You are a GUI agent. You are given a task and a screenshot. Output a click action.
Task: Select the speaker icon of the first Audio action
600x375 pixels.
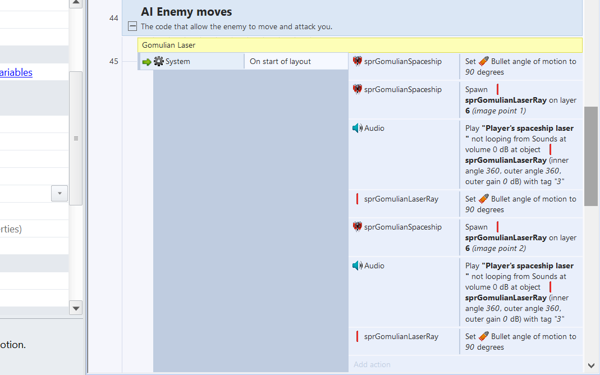(x=358, y=128)
